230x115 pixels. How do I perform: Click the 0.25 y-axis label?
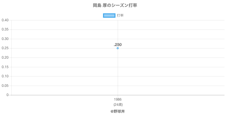pyautogui.click(x=5, y=48)
